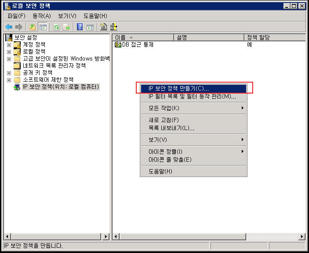Image resolution: width=309 pixels, height=253 pixels.
Task: Click the 보안 설정 root icon
Action: click(9, 37)
